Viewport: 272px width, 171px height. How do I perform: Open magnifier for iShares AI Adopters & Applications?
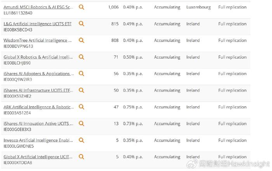[x=81, y=74]
